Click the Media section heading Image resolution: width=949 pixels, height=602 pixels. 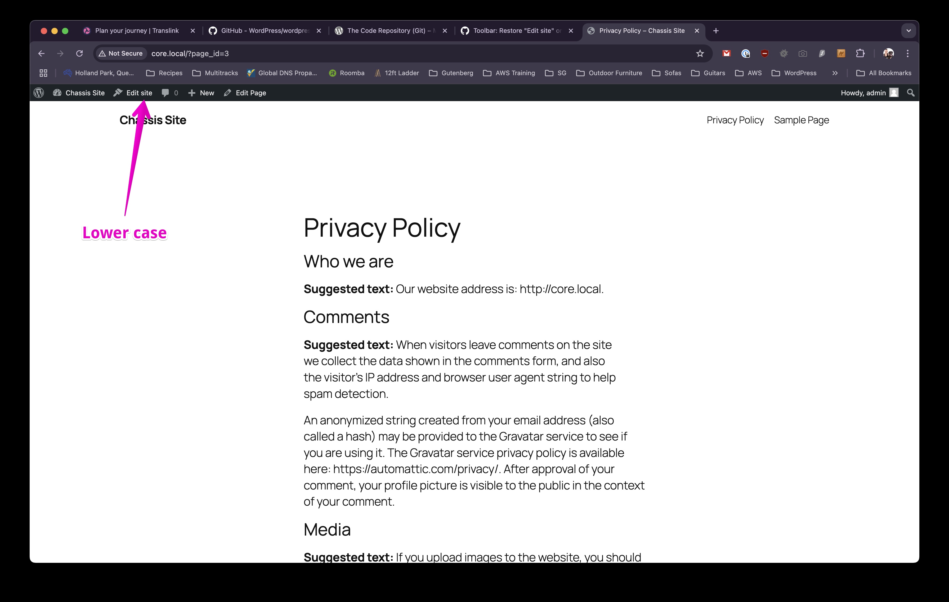point(327,529)
